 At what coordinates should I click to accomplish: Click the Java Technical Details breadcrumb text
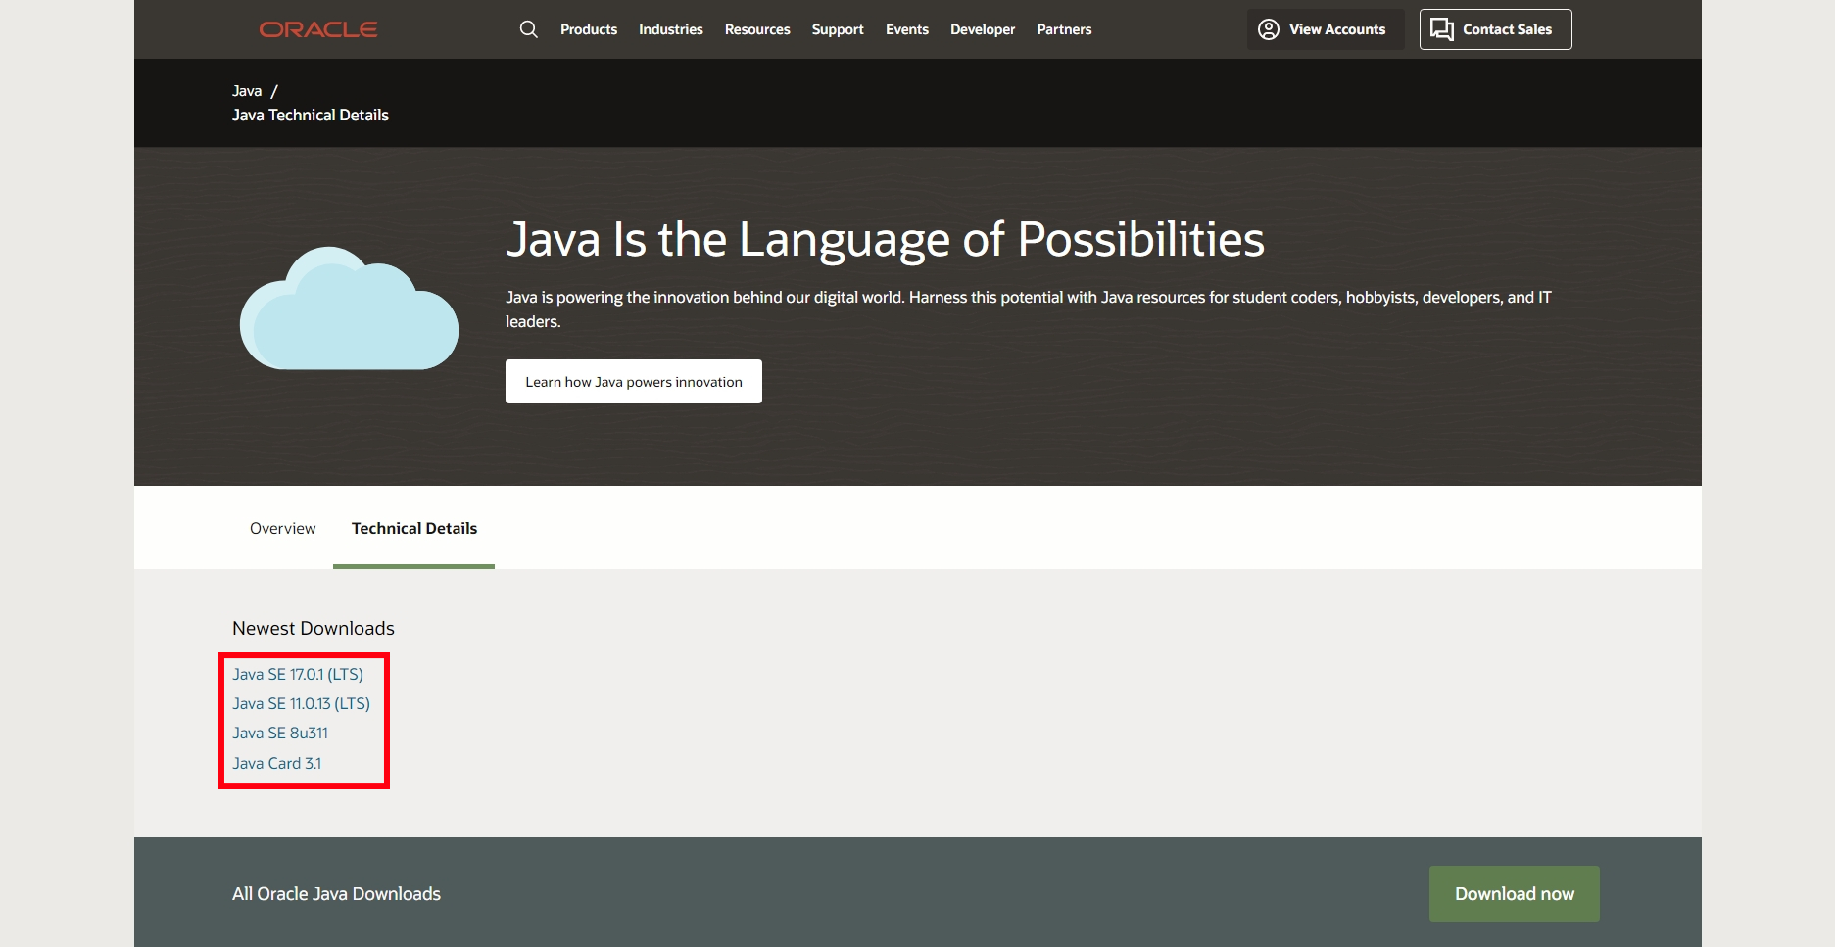(311, 115)
